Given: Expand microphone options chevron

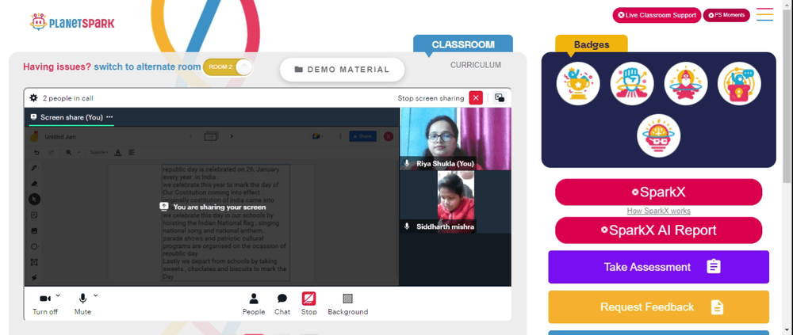Looking at the screenshot, I should [x=96, y=295].
